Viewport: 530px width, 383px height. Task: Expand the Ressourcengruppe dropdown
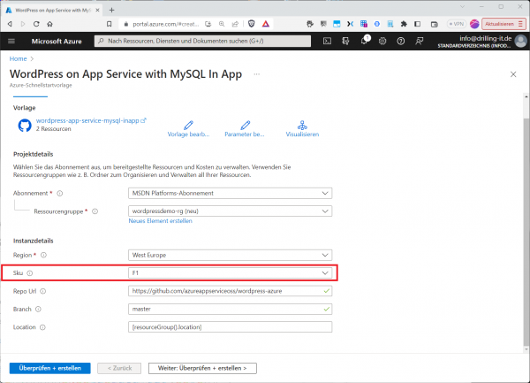(x=231, y=211)
